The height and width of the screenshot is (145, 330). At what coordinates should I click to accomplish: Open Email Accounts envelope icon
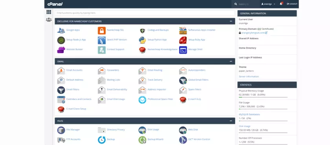[x=61, y=71]
